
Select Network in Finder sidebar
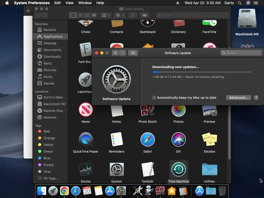point(50,117)
